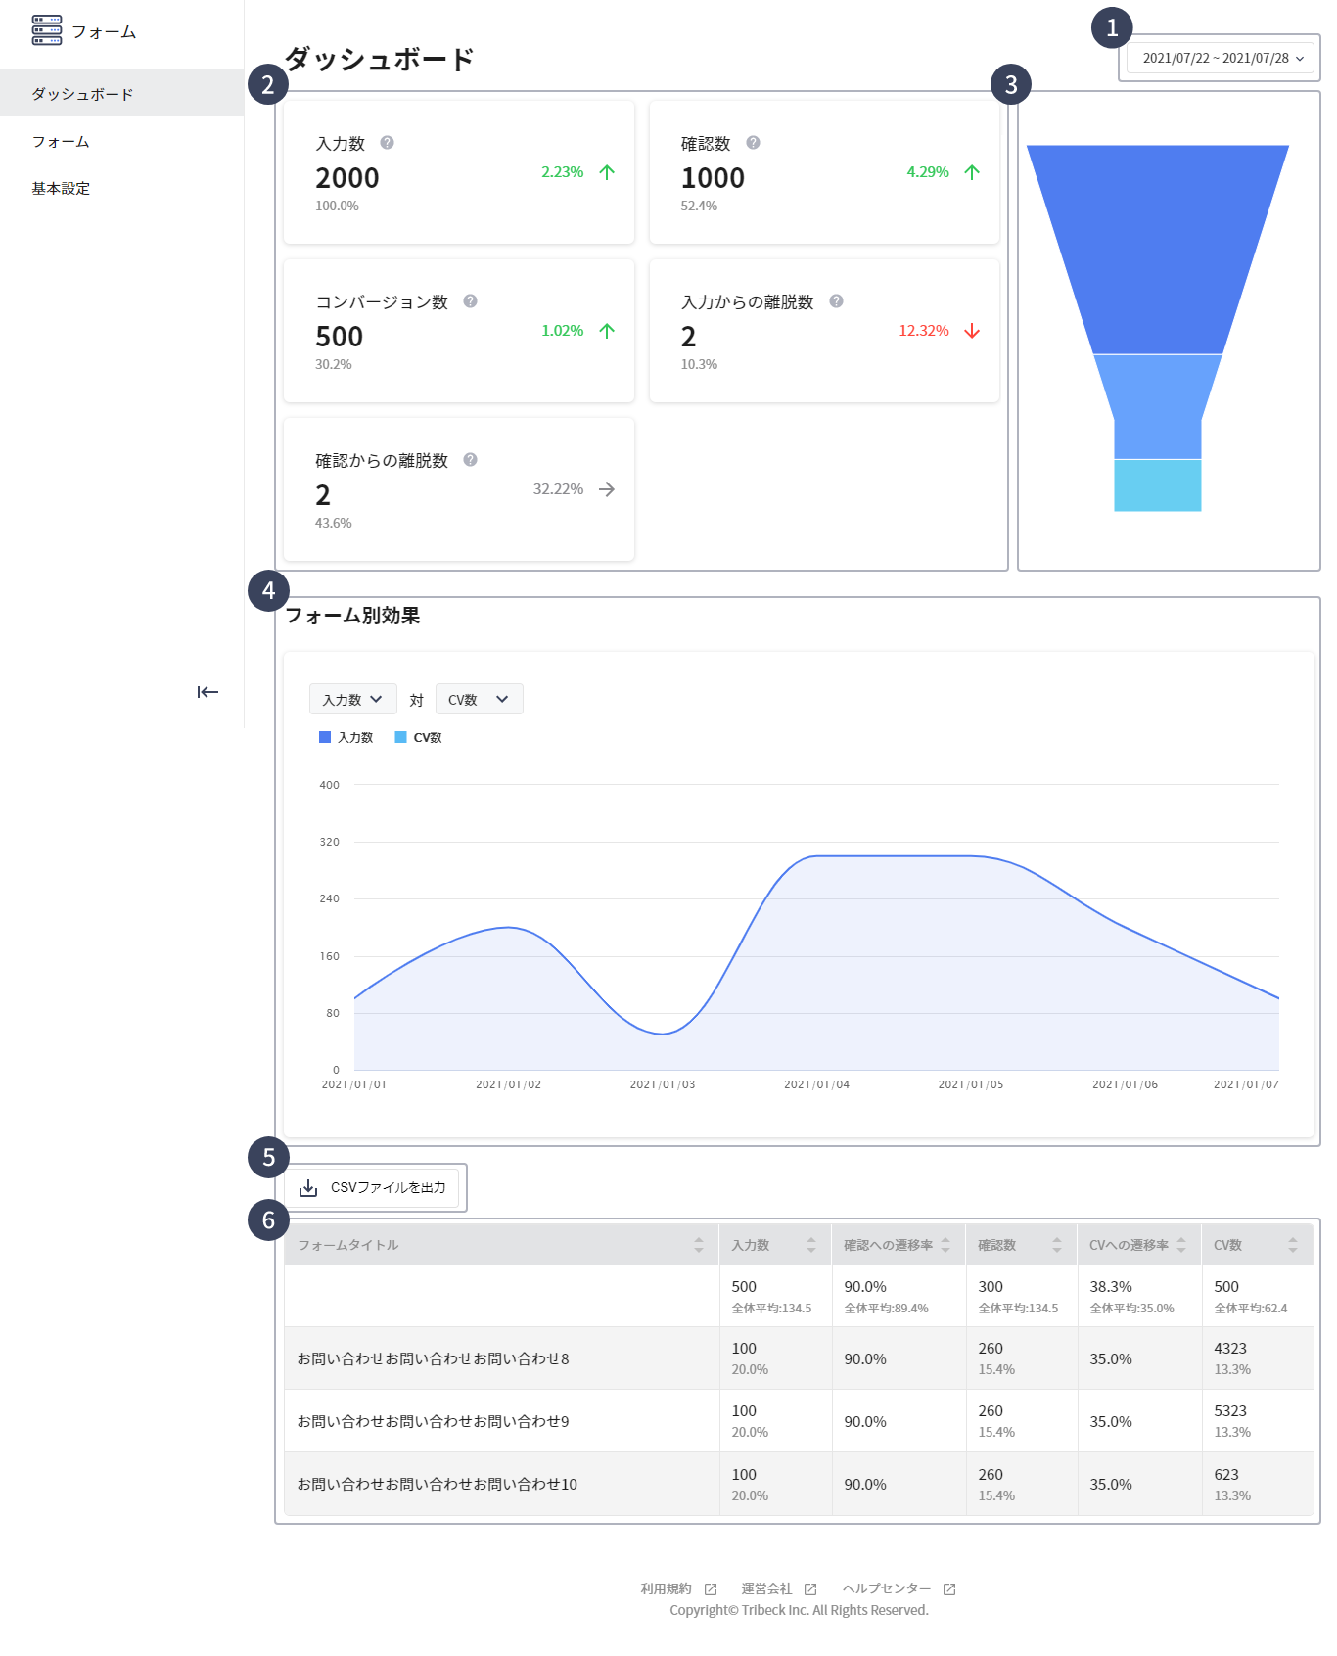
Task: Show help for 入力からの離脱数 card
Action: tap(836, 301)
